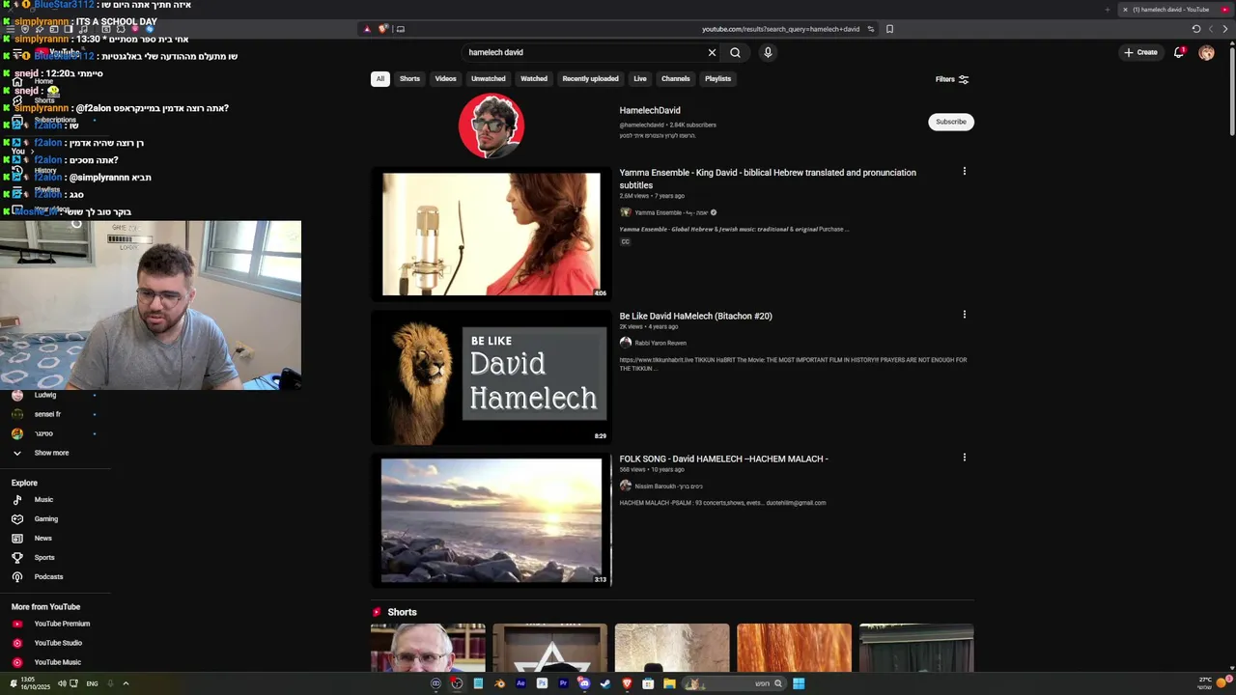Go to the Rabbi Yaron Reuven channel
Image resolution: width=1236 pixels, height=695 pixels.
click(660, 343)
